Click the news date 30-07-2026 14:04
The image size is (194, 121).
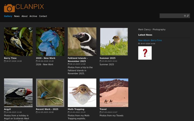tap(148, 44)
